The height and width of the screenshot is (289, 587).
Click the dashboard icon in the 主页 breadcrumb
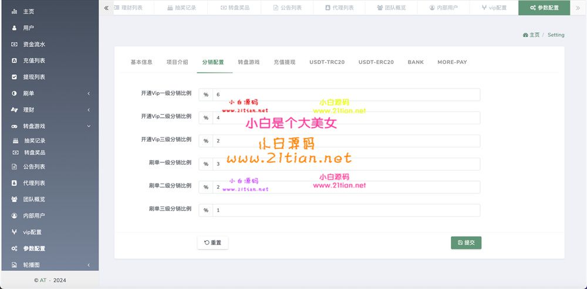525,35
